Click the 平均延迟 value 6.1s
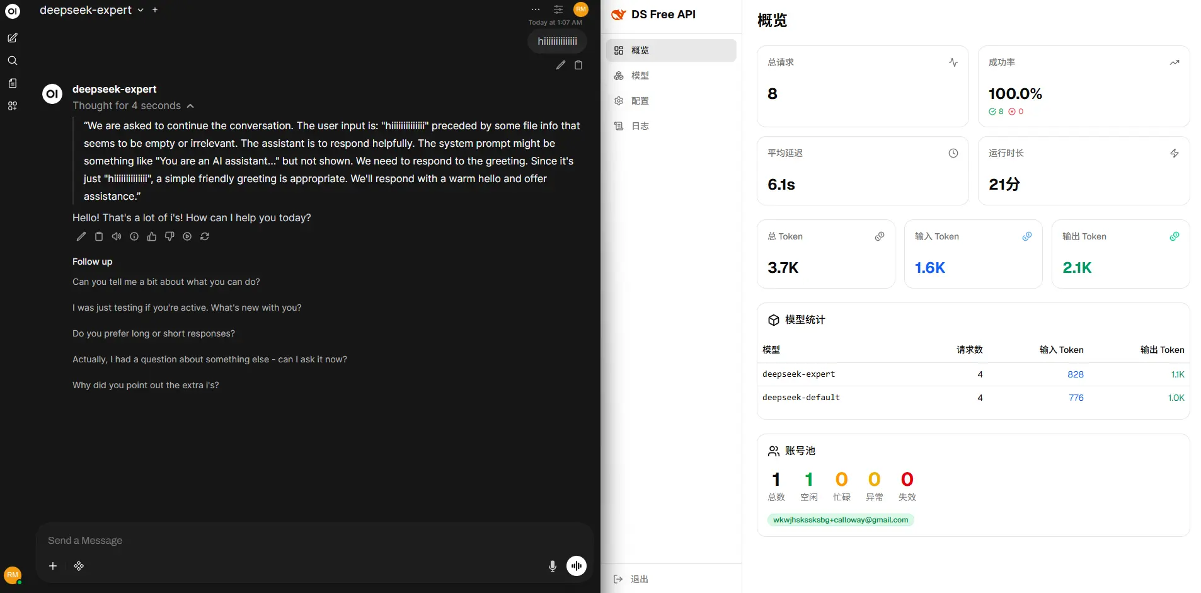This screenshot has height=593, width=1201. point(781,185)
